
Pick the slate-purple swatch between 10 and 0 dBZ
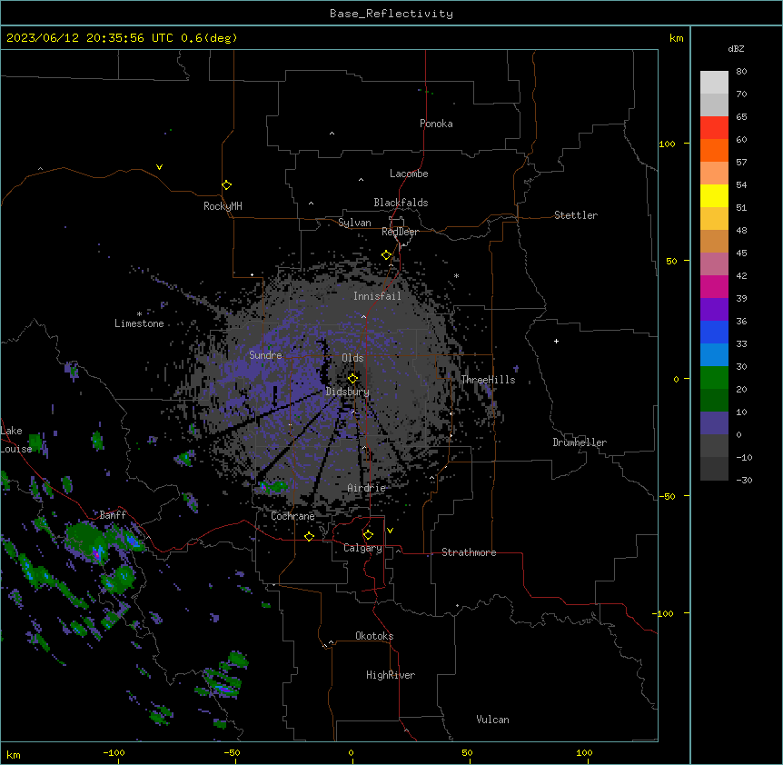pos(714,423)
